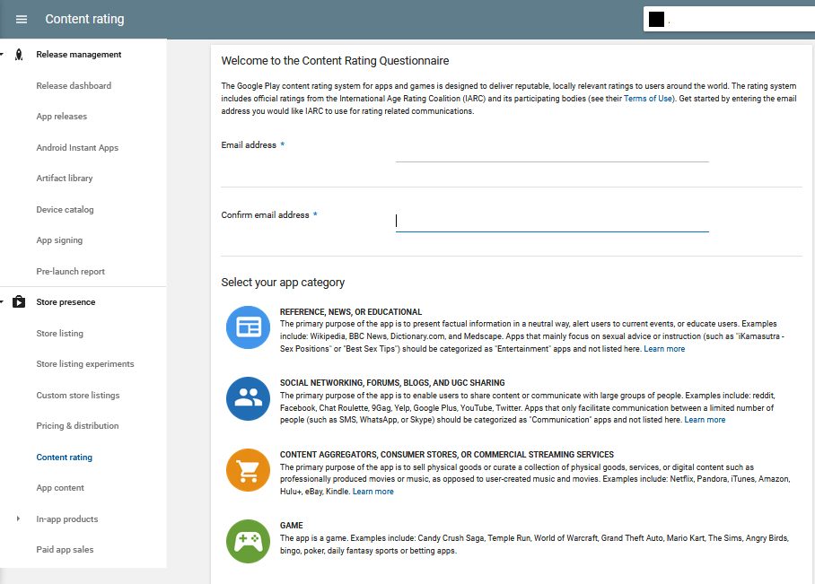
Task: Collapse the Store presence section arrow
Action: tap(3, 302)
